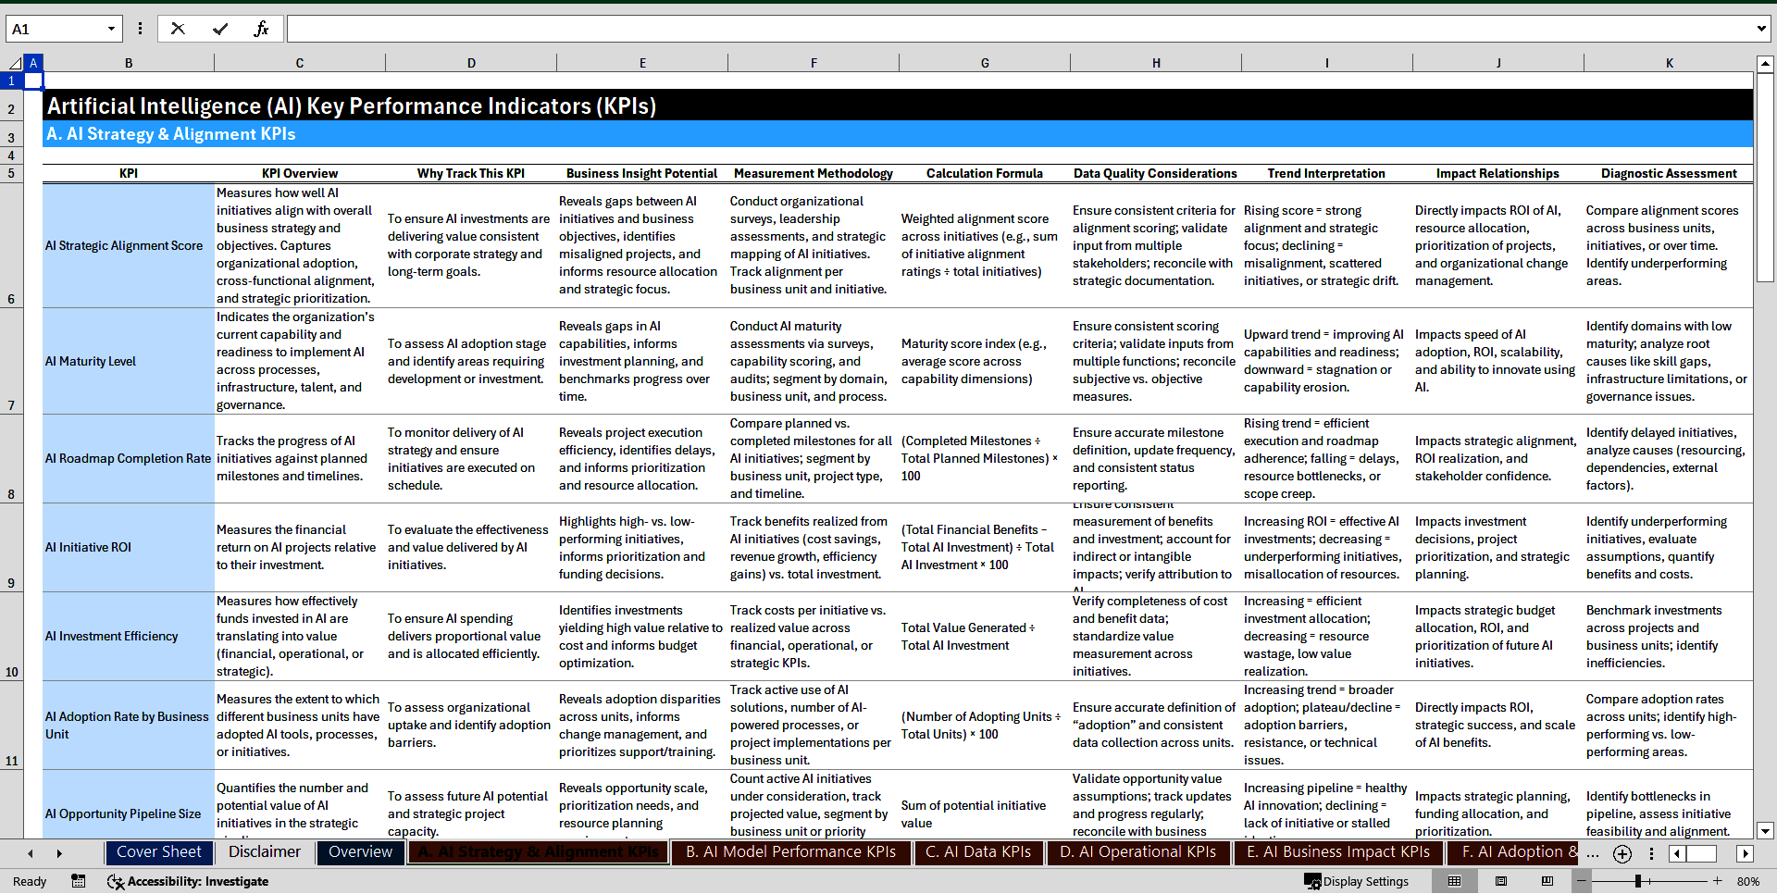Add a new sheet with the plus icon
This screenshot has height=894, width=1777.
(x=1622, y=853)
